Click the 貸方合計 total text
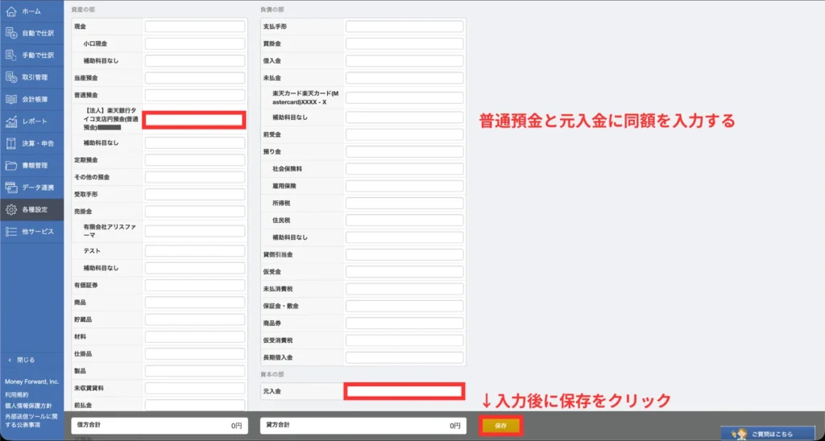The width and height of the screenshot is (825, 441). coord(278,425)
